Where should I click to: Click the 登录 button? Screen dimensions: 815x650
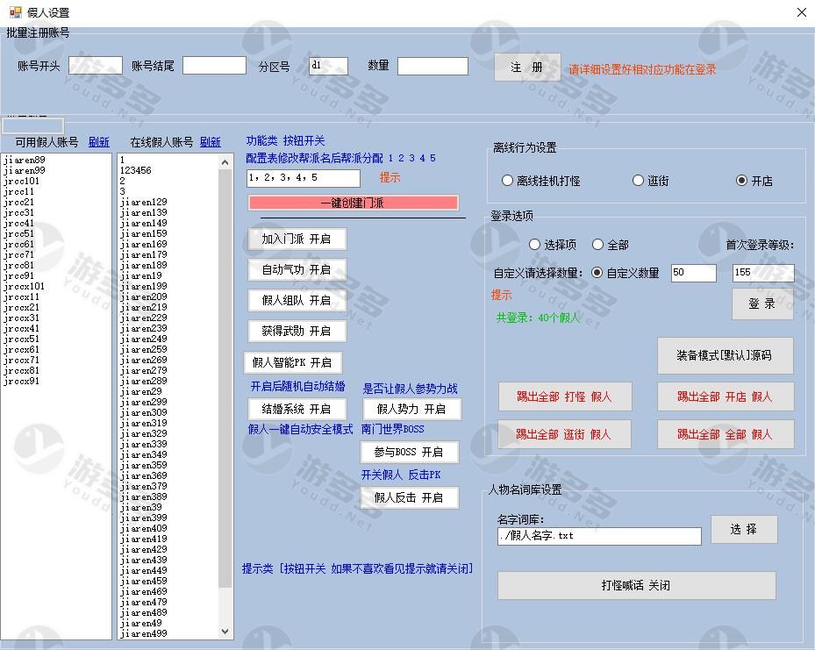(762, 304)
